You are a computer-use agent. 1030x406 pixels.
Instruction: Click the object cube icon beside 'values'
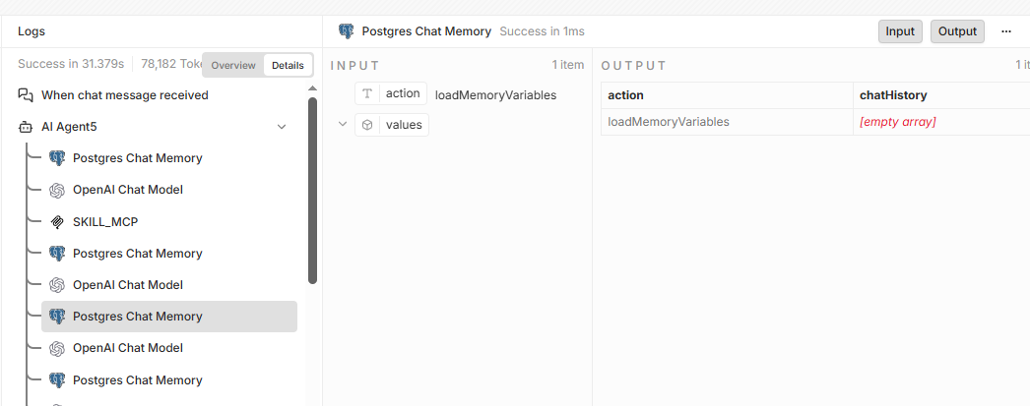[x=367, y=125]
